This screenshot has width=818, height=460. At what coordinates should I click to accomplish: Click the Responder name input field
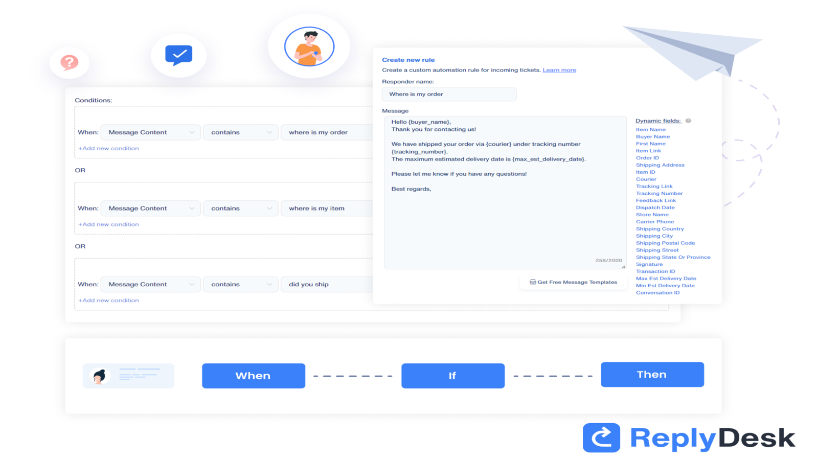[x=449, y=94]
